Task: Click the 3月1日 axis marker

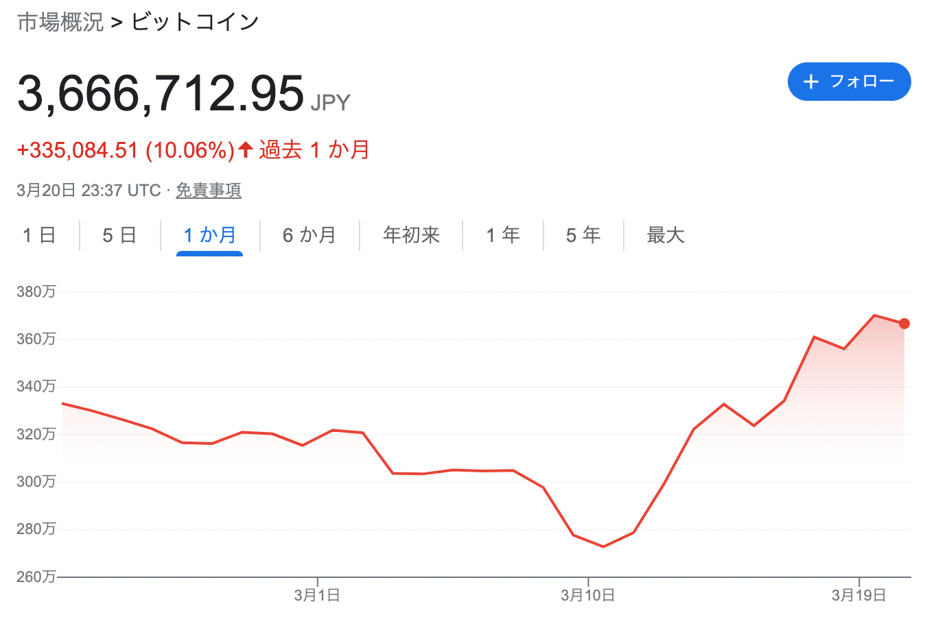Action: (317, 594)
